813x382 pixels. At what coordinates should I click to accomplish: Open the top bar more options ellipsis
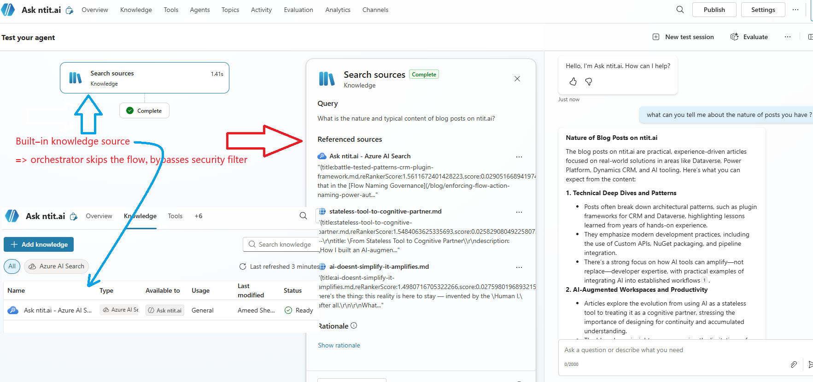coord(795,10)
